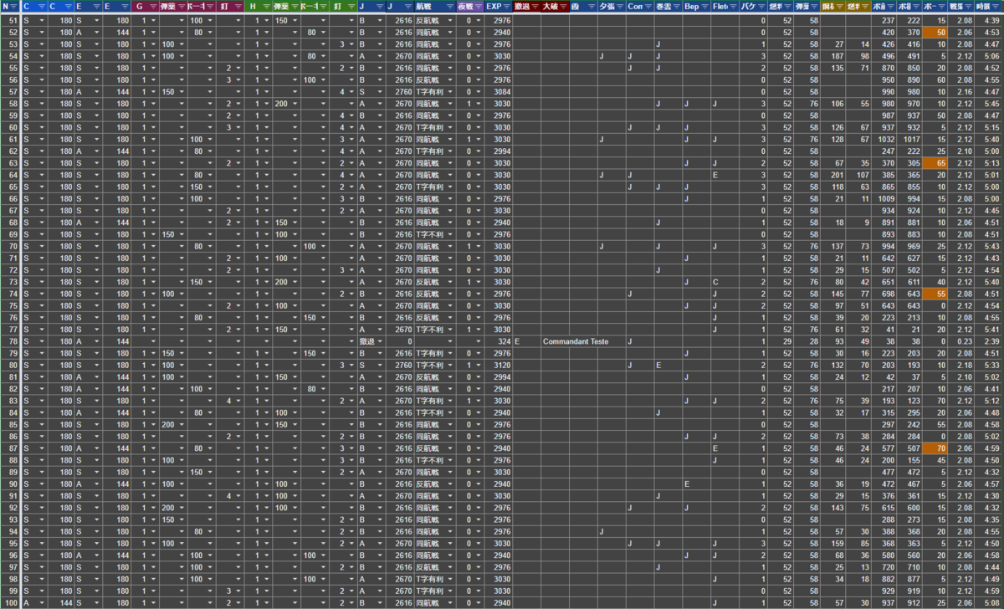
Task: Open the filter icon on the 航戦 header
Action: pyautogui.click(x=450, y=6)
